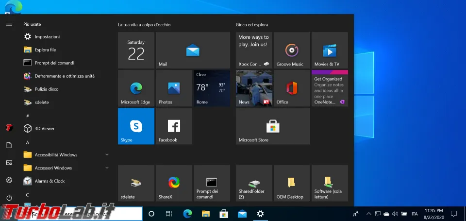Open the Skype tile

[x=136, y=126]
